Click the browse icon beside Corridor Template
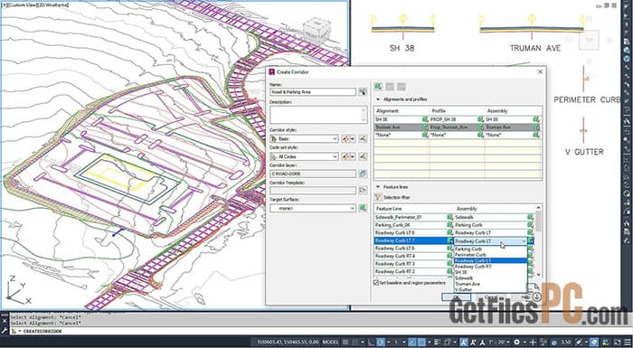This screenshot has width=633, height=348. tap(363, 190)
